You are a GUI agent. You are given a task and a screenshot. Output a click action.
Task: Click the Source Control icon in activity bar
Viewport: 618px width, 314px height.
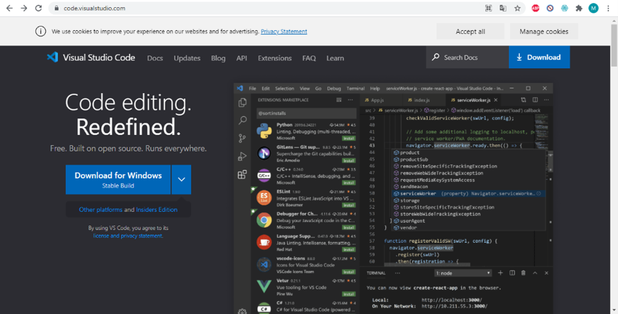[242, 138]
